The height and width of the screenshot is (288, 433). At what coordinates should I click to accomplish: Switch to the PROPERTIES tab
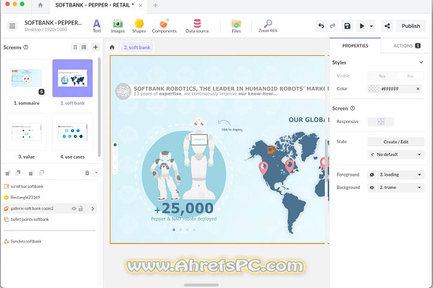click(355, 46)
